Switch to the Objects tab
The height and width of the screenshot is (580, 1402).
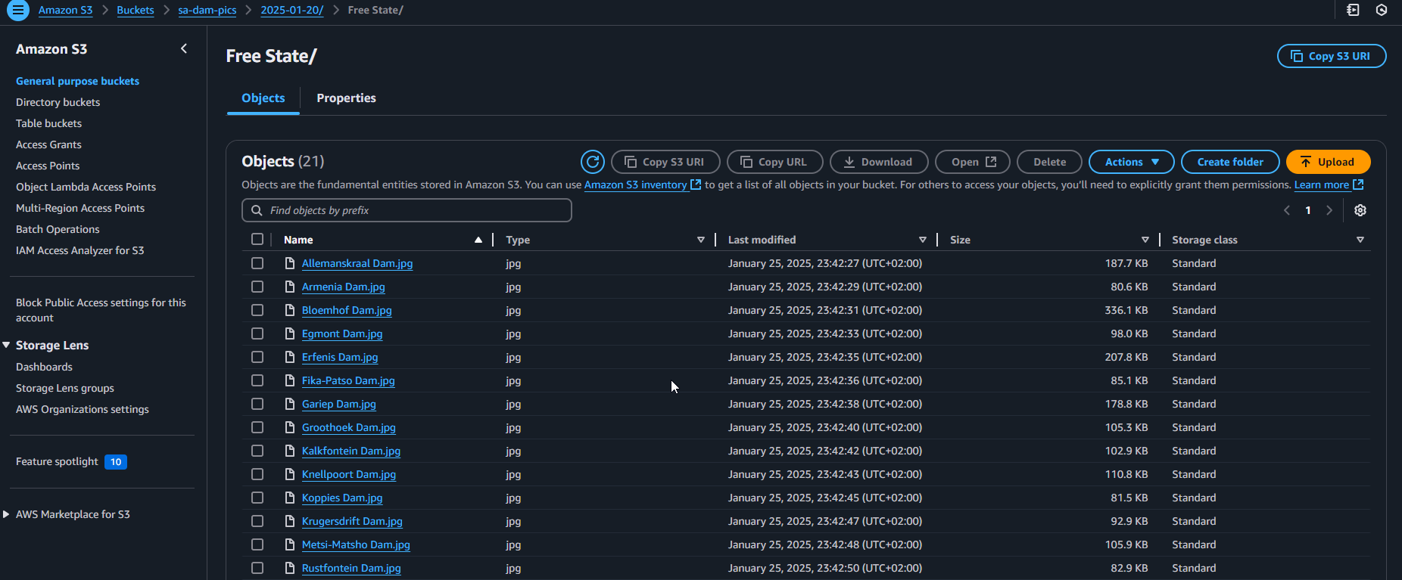263,98
